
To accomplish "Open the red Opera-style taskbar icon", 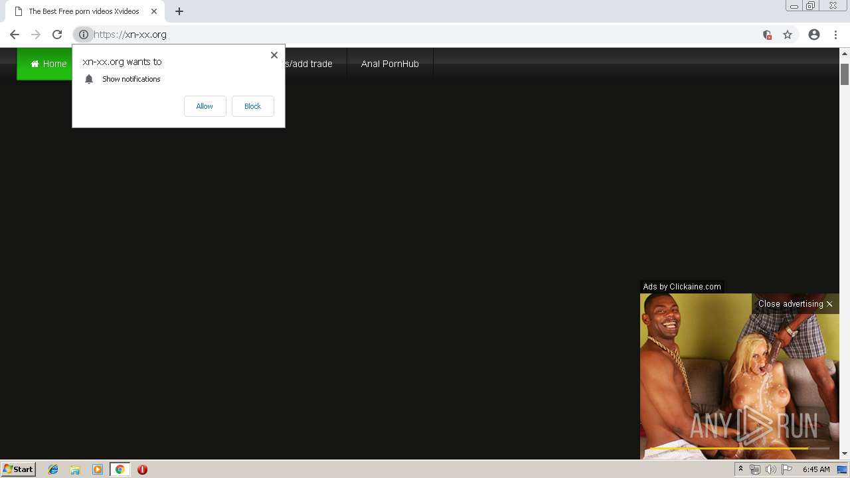I will 142,469.
